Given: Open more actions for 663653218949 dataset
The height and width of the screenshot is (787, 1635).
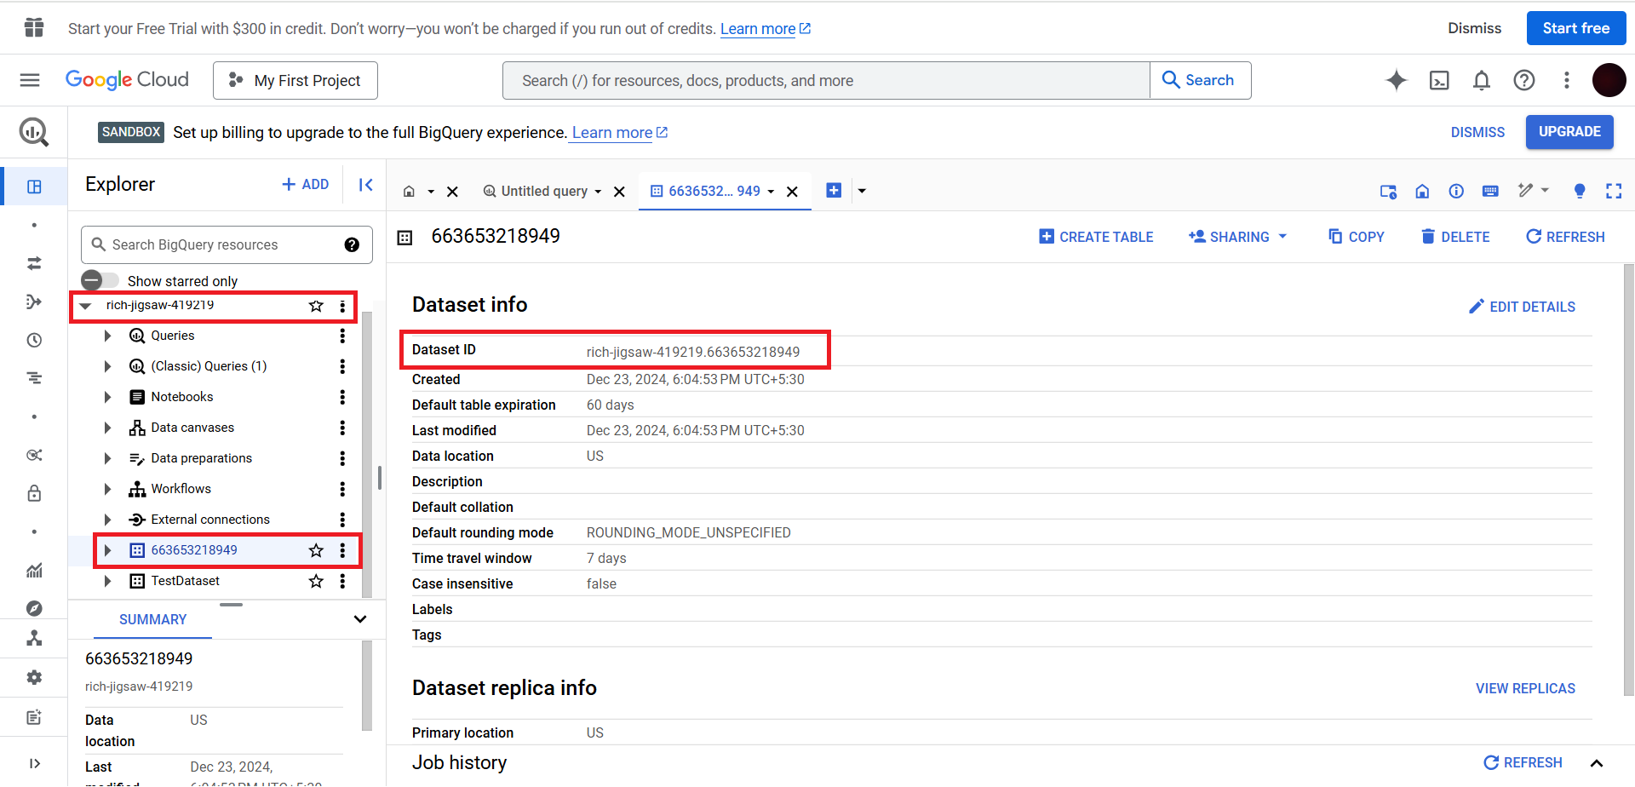Looking at the screenshot, I should [342, 550].
